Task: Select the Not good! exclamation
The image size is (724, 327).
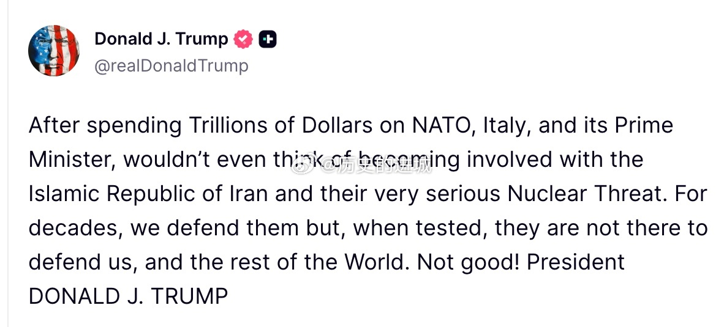Action: point(468,263)
